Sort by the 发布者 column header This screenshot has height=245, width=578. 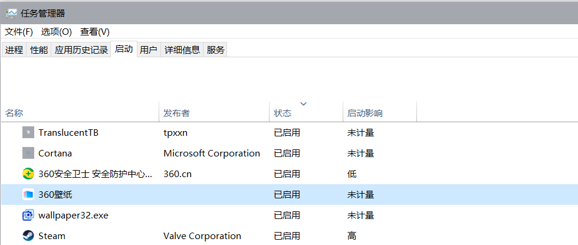[x=214, y=112]
